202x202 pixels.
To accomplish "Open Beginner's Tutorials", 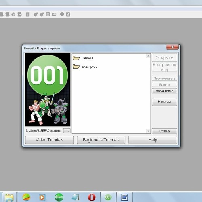I will coord(101,140).
